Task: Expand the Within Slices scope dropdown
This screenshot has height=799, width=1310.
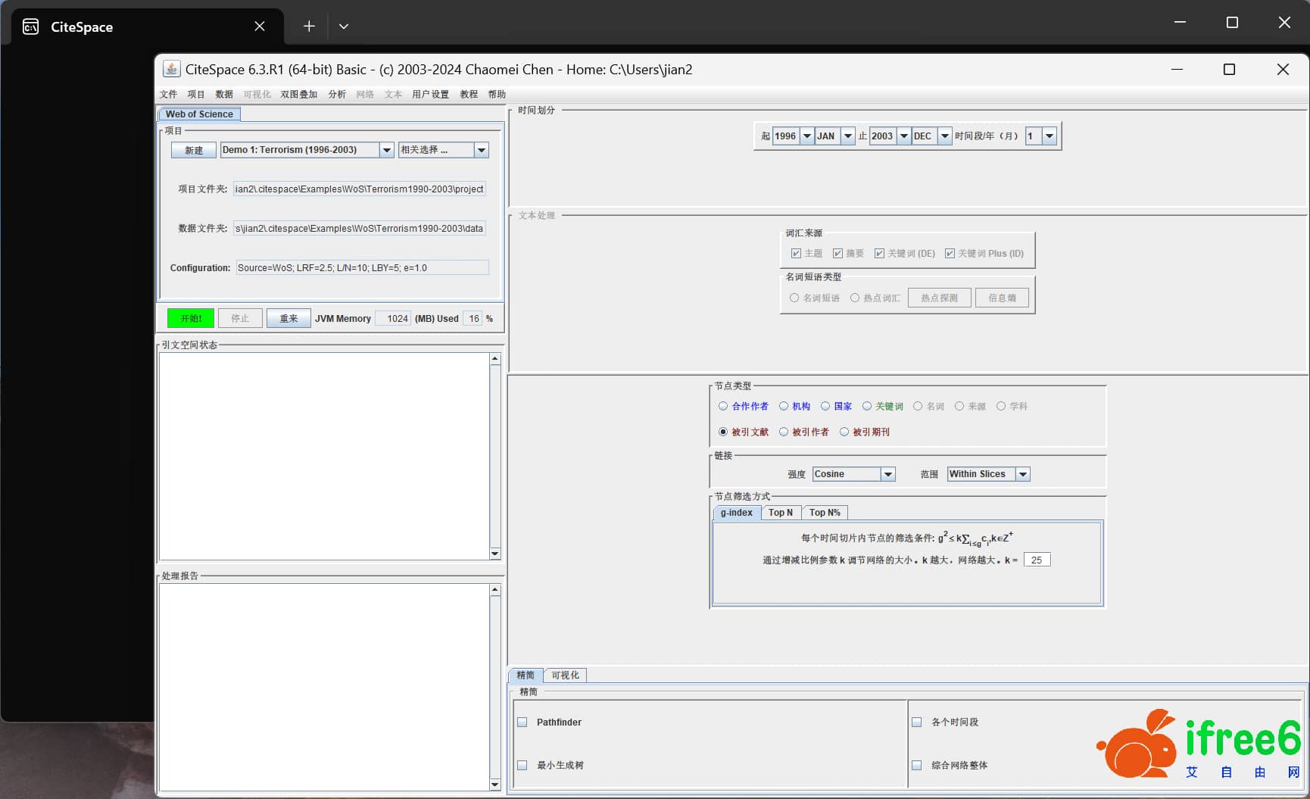Action: click(x=1022, y=474)
